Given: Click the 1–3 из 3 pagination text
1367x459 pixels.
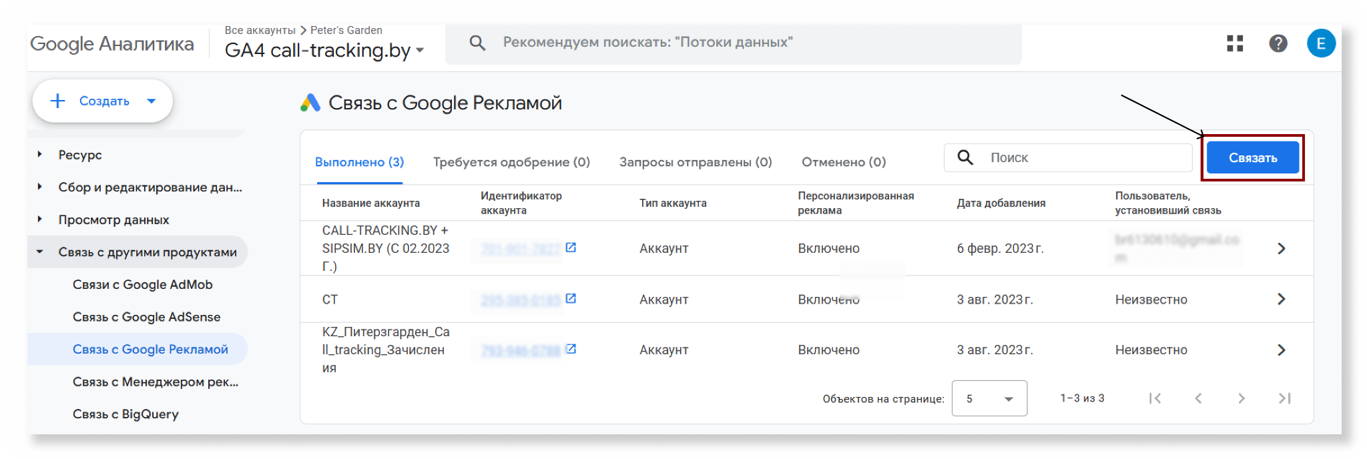Looking at the screenshot, I should pos(1082,398).
